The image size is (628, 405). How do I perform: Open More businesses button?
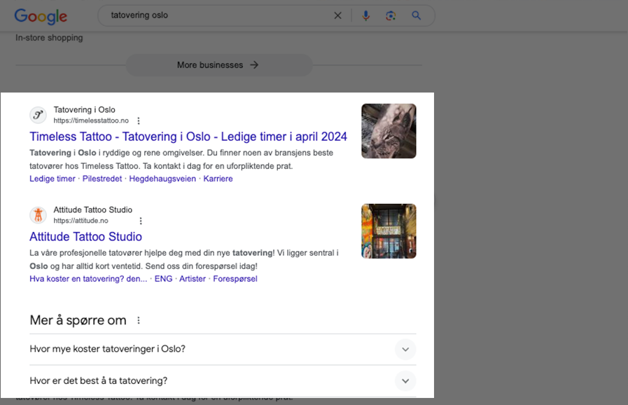pos(219,65)
